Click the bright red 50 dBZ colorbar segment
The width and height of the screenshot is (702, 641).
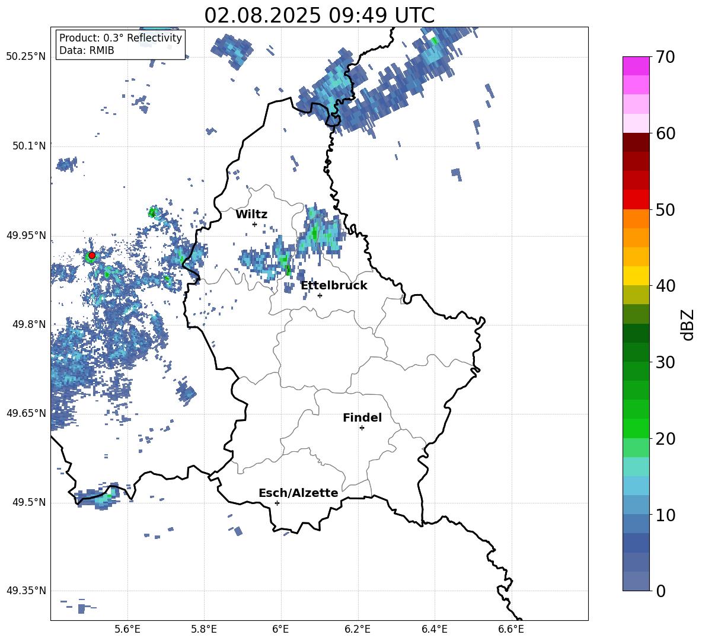636,200
